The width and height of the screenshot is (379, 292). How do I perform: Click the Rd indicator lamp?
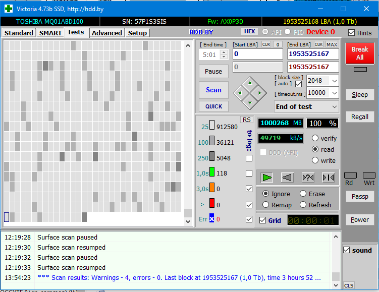[x=350, y=175]
